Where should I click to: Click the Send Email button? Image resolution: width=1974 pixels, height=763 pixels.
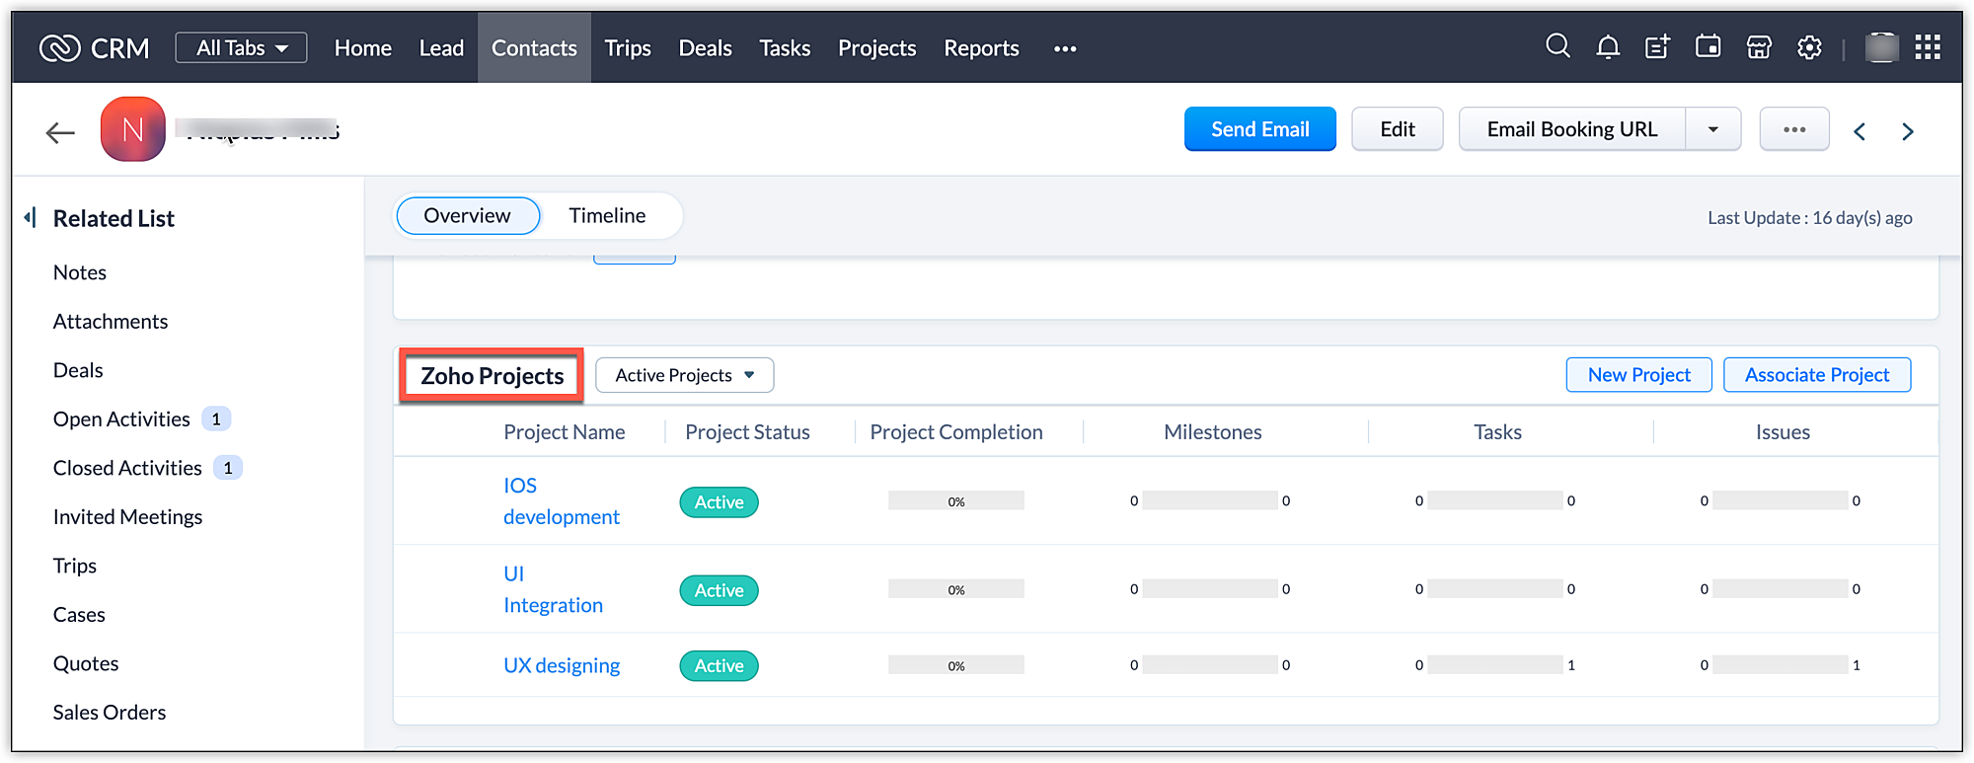1259,129
